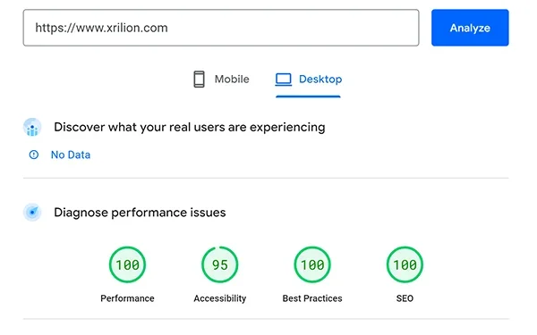Viewport: 537px width, 335px height.
Task: Open the No Data link
Action: pyautogui.click(x=71, y=155)
